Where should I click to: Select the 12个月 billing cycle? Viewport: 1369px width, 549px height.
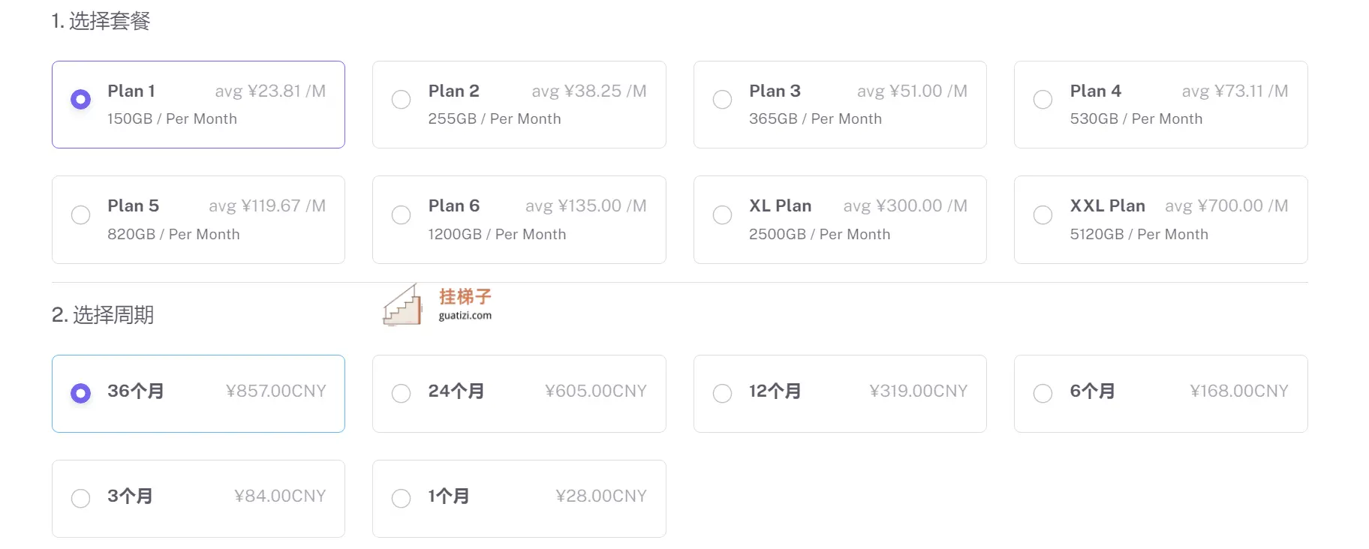(x=722, y=393)
